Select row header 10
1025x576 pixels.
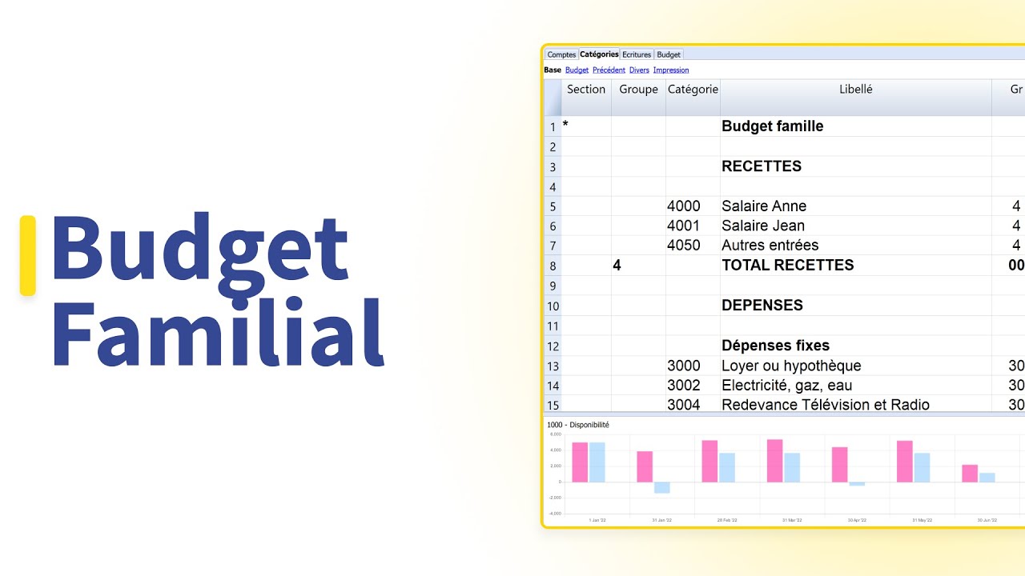click(553, 306)
